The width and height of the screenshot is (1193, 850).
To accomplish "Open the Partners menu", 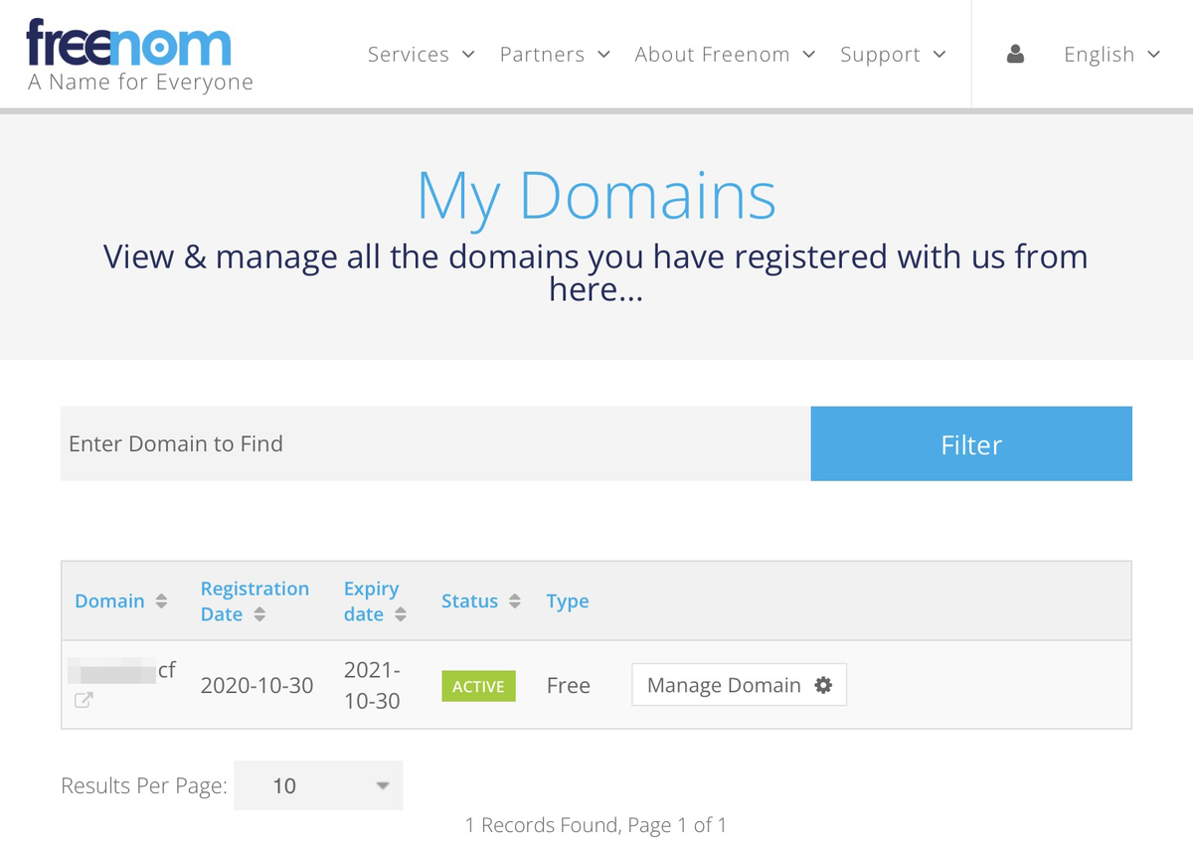I will pyautogui.click(x=555, y=55).
